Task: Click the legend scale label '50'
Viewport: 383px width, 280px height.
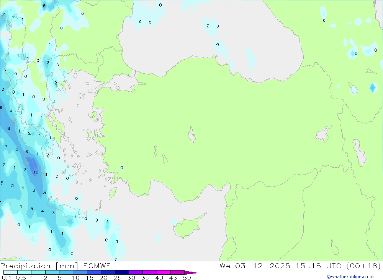Action: [x=187, y=278]
